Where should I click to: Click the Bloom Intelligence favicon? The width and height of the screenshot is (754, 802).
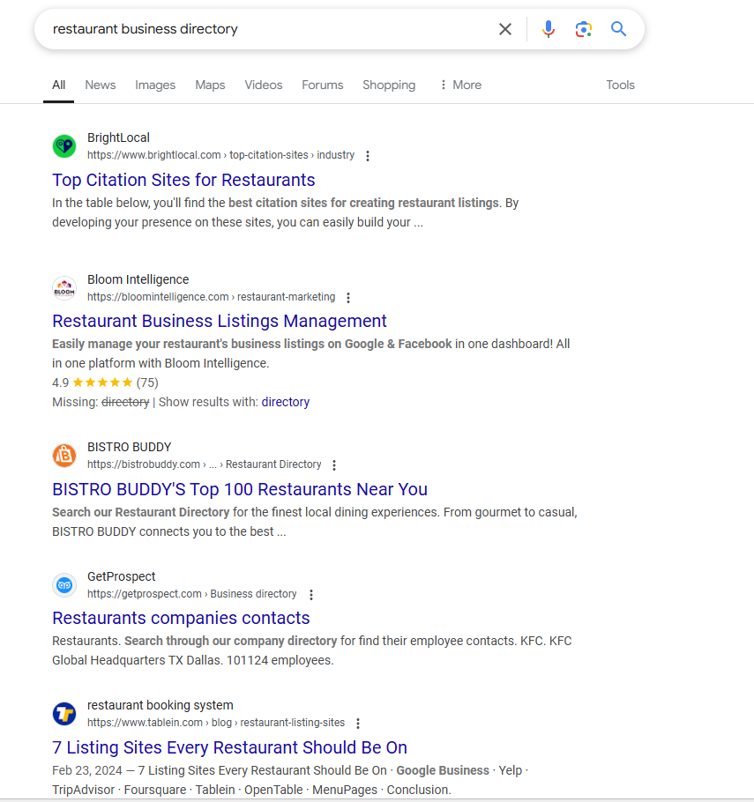coord(64,288)
